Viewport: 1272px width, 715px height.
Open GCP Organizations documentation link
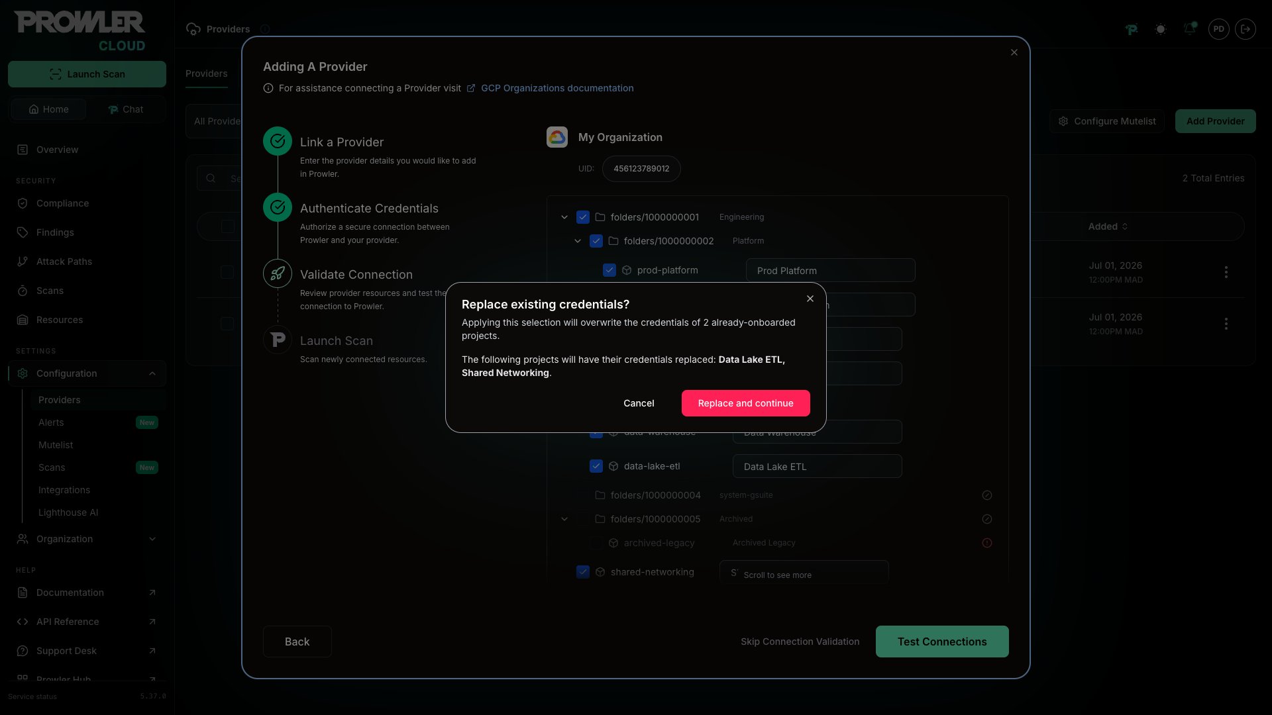pyautogui.click(x=557, y=88)
